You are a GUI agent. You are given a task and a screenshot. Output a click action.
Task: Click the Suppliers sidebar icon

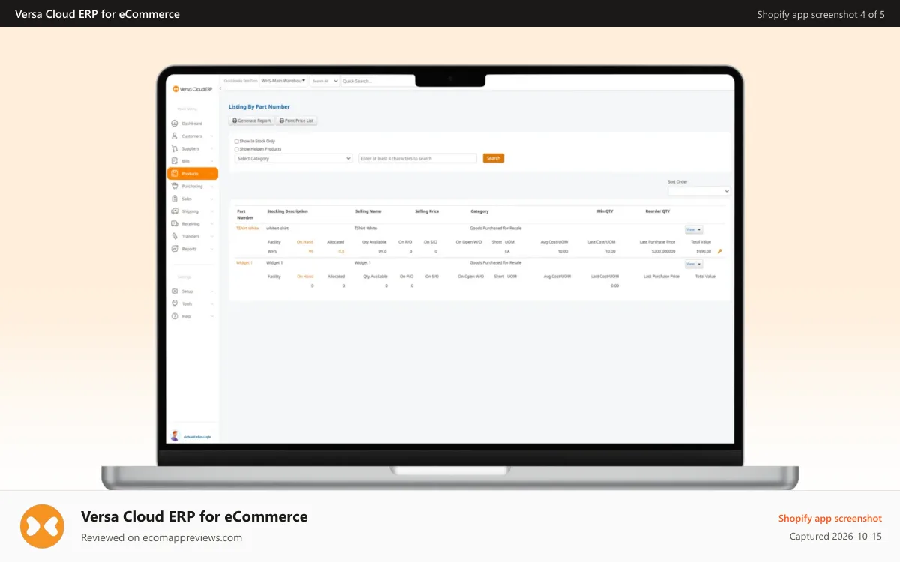(x=175, y=148)
